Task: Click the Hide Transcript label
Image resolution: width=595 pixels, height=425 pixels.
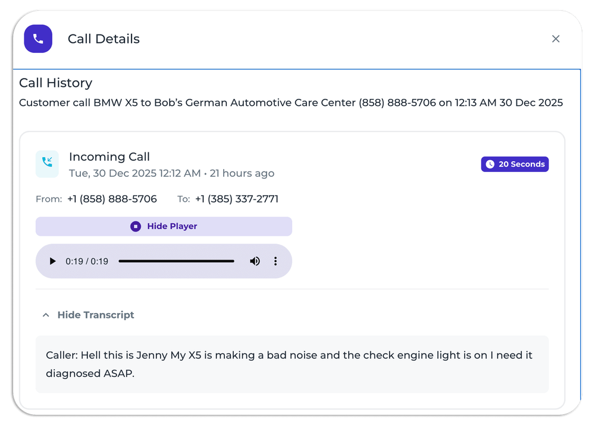Action: [96, 315]
